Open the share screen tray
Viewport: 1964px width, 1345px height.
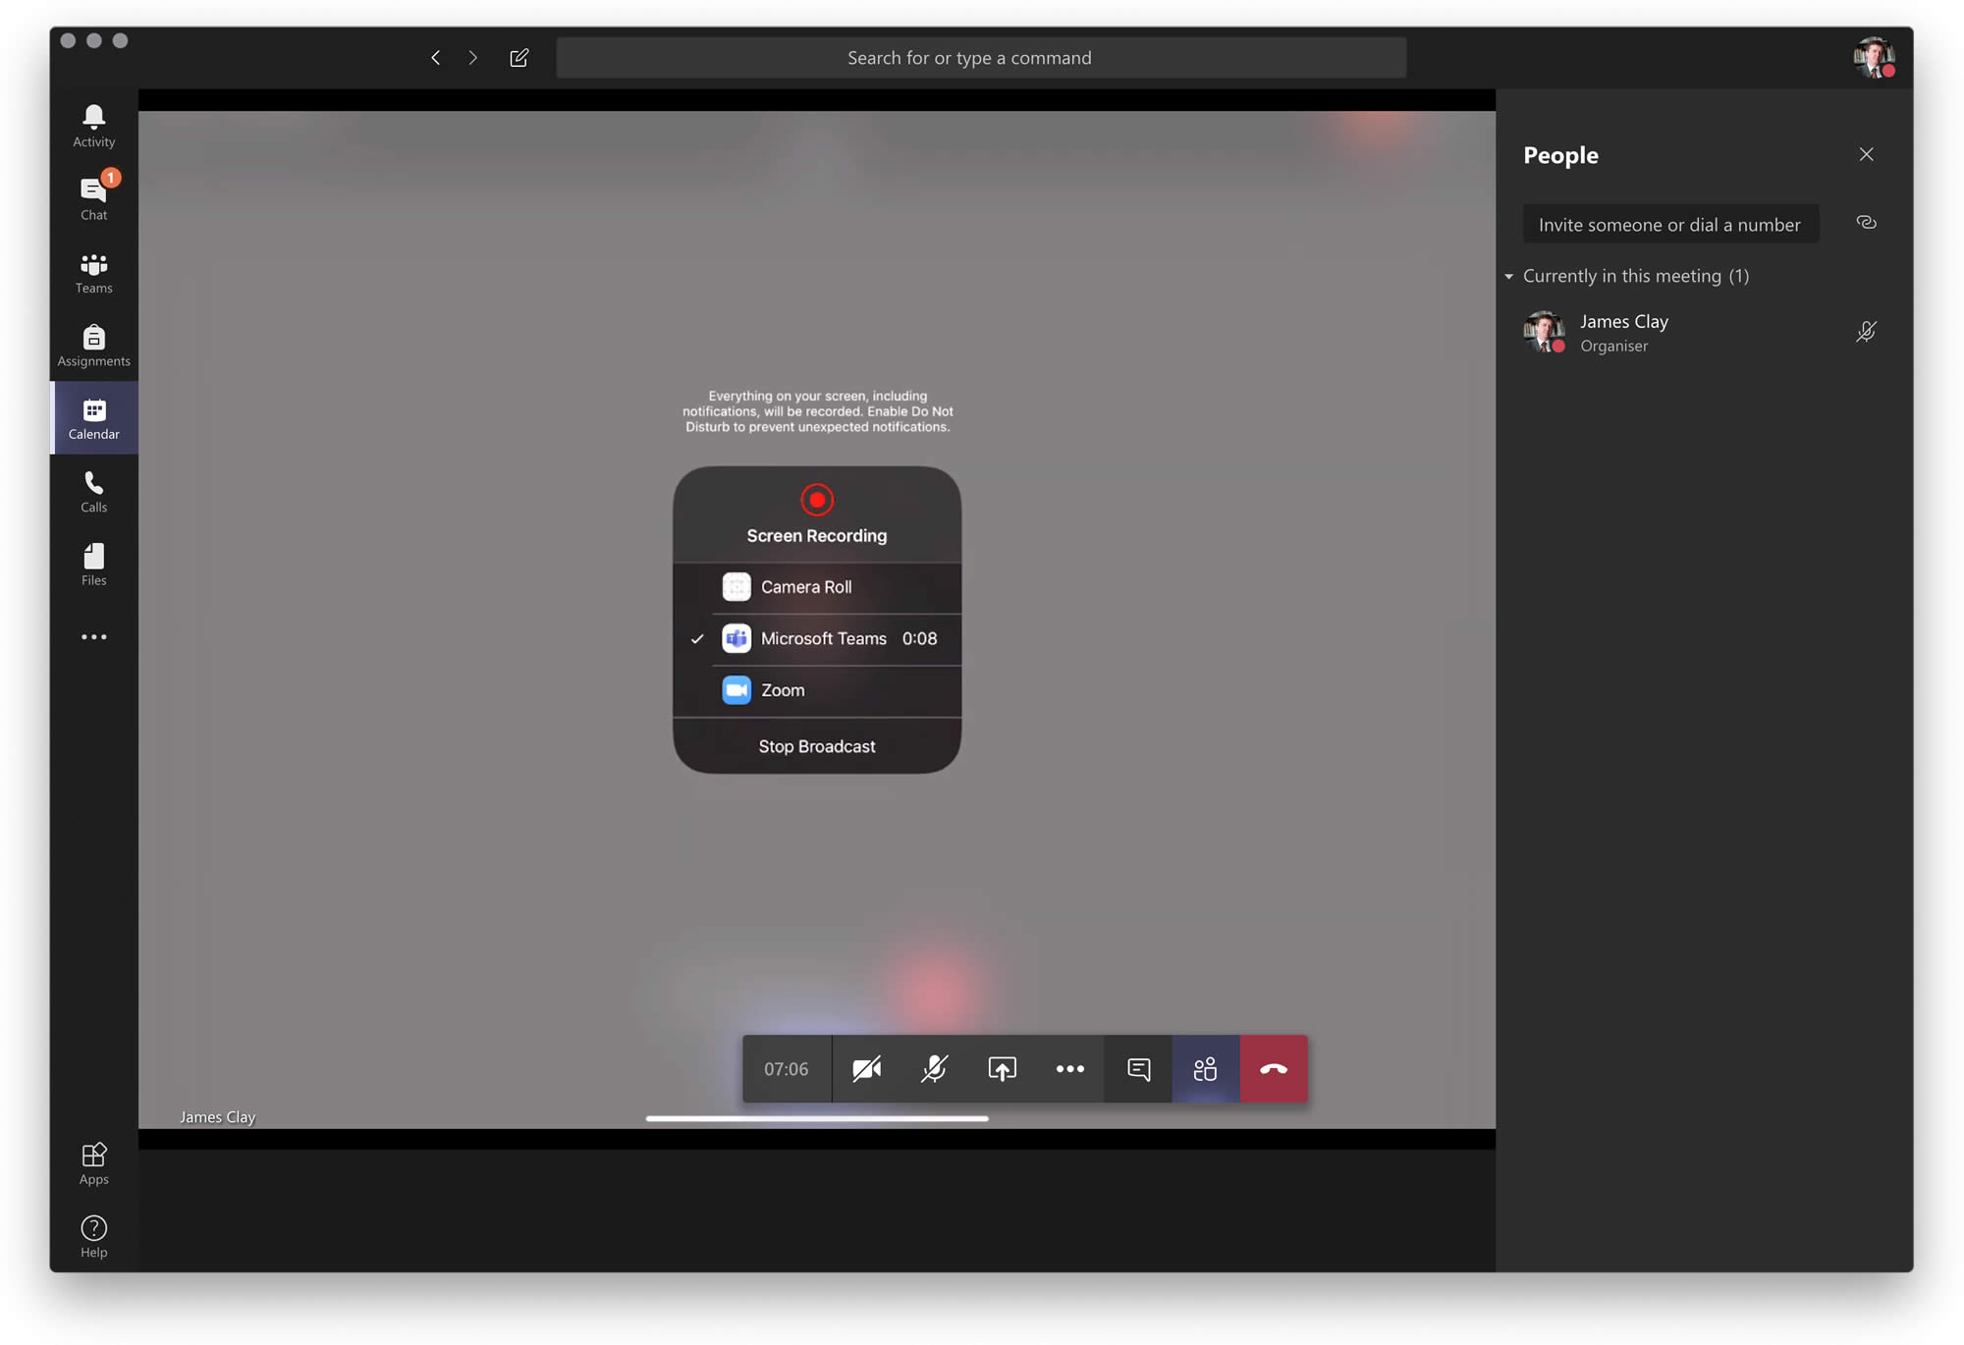[x=1002, y=1068]
